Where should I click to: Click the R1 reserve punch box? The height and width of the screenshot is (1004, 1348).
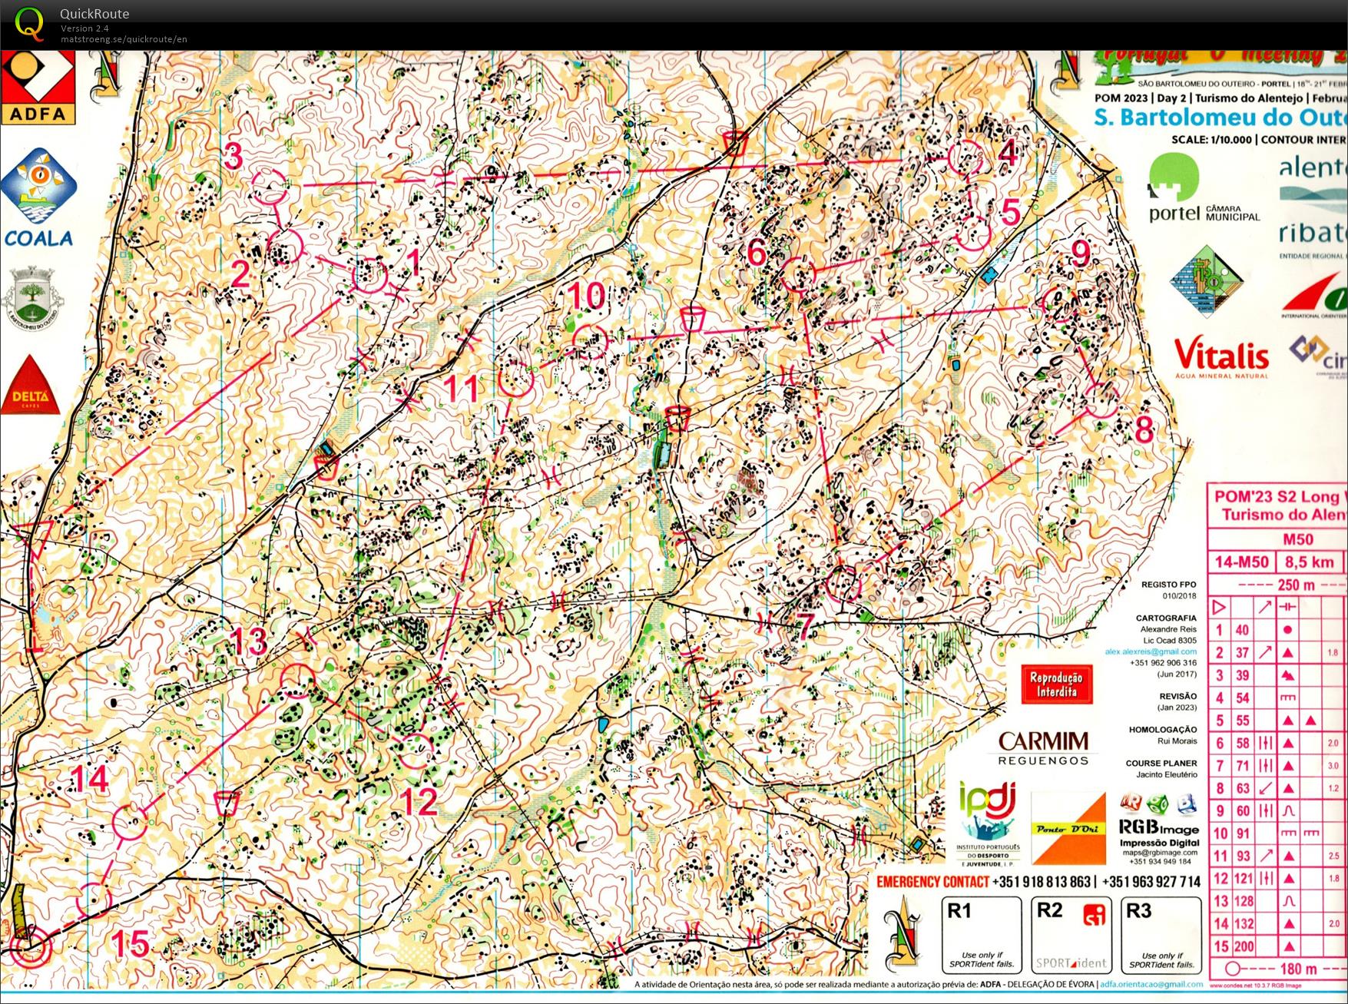tap(982, 936)
